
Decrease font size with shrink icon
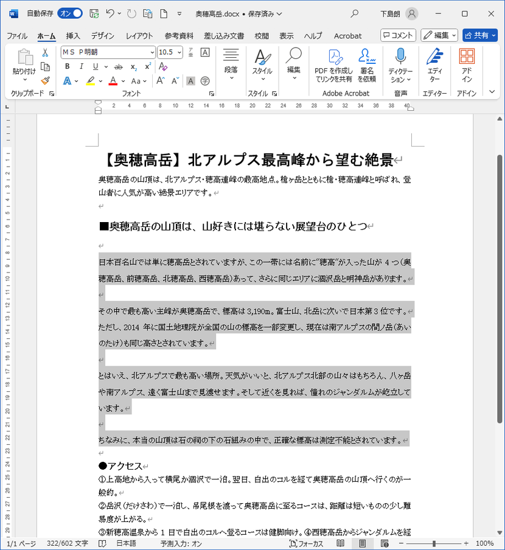175,81
